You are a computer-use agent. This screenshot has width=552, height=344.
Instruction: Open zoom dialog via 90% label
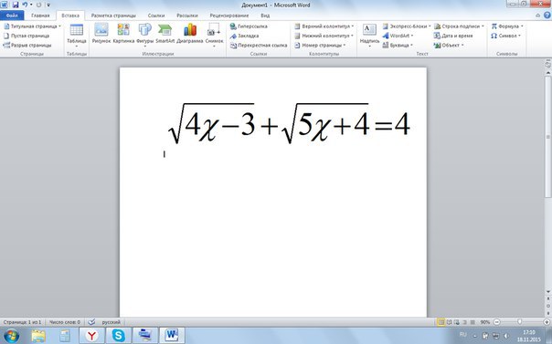(484, 322)
